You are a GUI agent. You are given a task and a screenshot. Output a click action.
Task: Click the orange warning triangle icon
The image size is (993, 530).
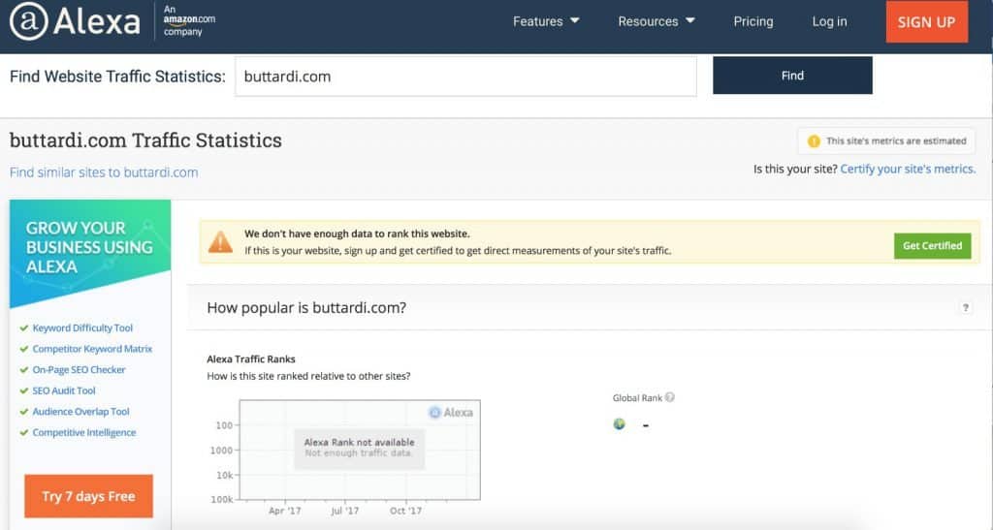221,242
